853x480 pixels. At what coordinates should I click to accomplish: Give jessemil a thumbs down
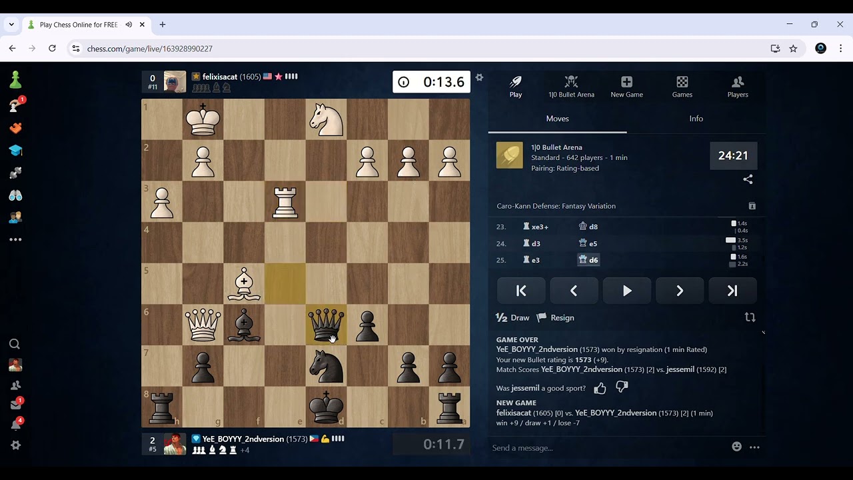[622, 387]
